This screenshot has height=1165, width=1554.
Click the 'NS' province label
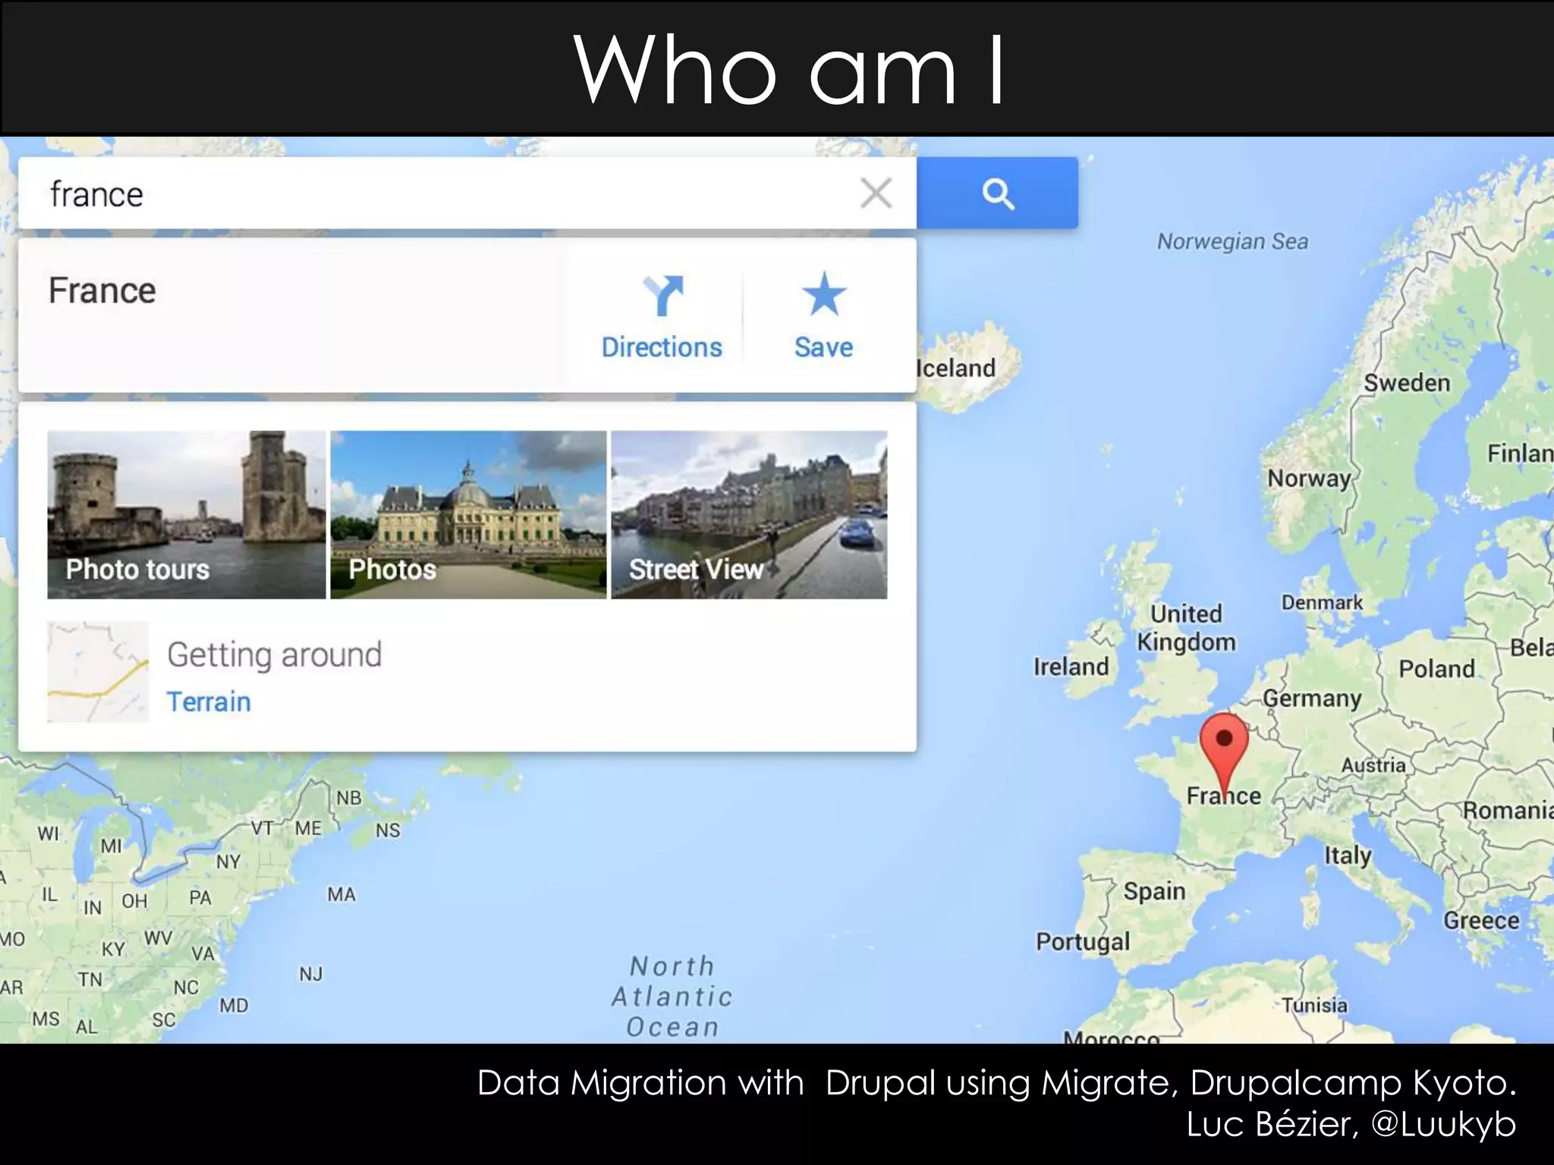click(x=388, y=831)
